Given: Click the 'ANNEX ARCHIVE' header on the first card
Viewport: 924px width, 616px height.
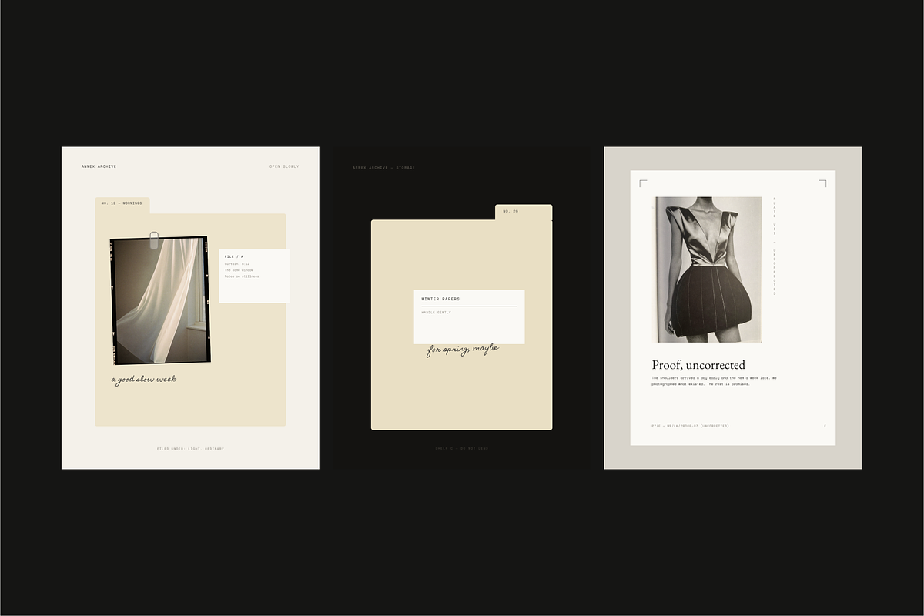Looking at the screenshot, I should coord(99,166).
